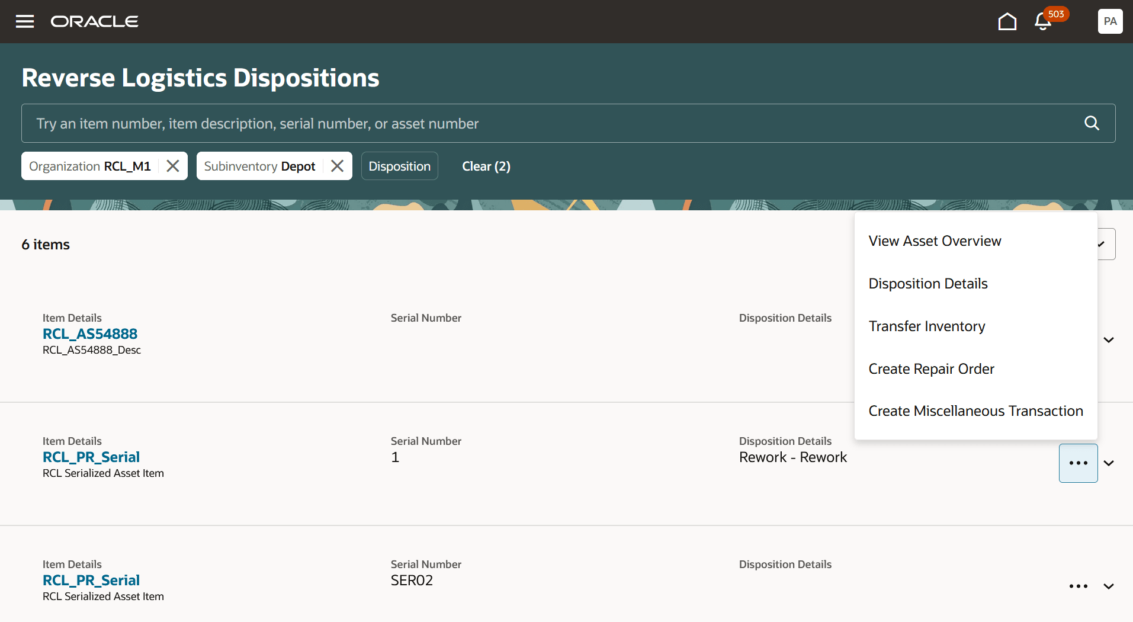The image size is (1133, 622).
Task: Open actions ellipsis for the SER02 row
Action: 1078,586
